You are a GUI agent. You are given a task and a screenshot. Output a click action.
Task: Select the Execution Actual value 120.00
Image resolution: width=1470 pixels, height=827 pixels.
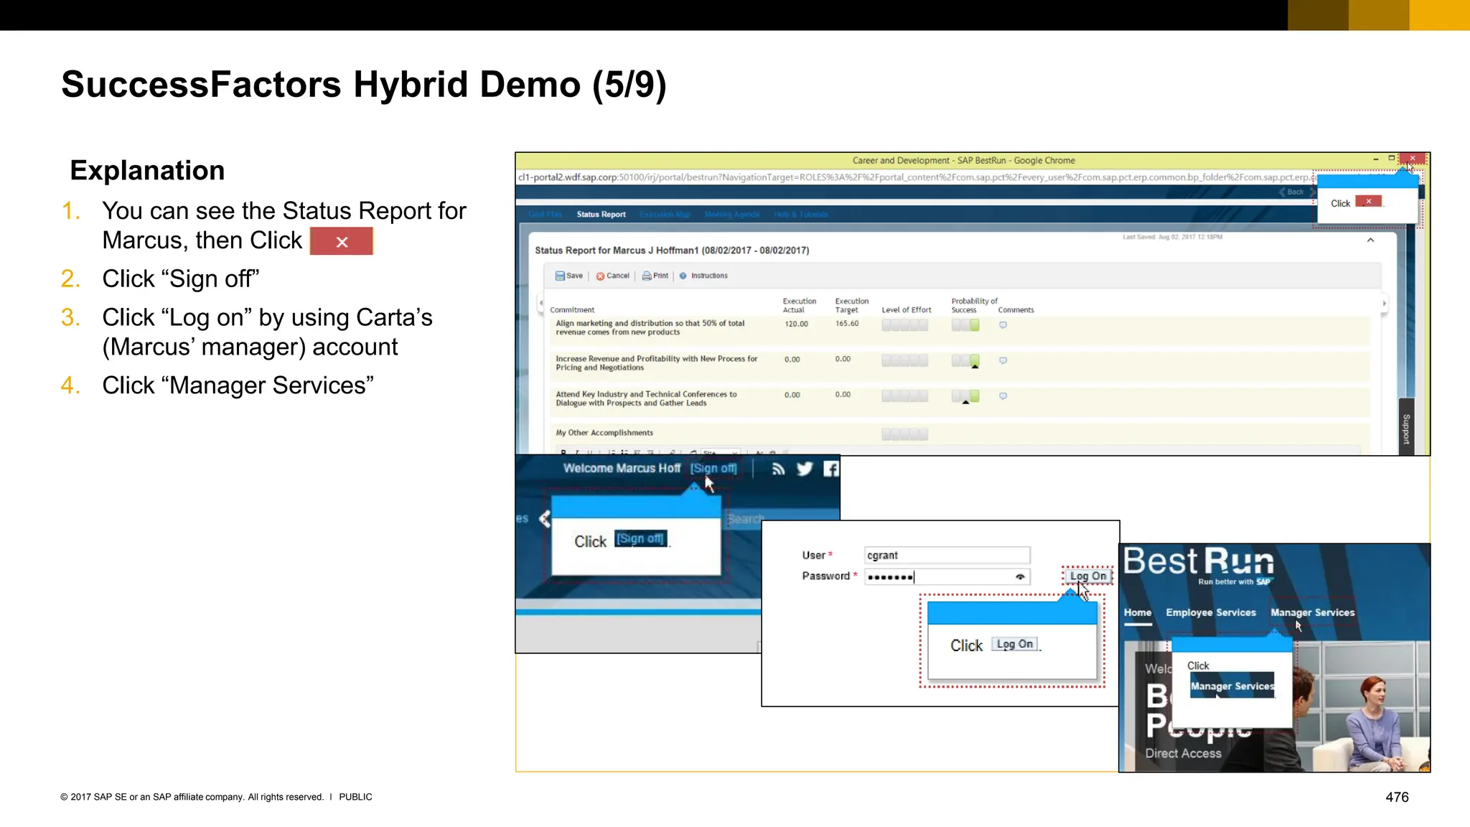(796, 324)
